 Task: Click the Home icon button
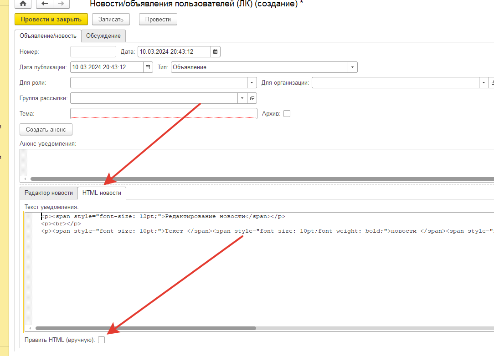[23, 4]
